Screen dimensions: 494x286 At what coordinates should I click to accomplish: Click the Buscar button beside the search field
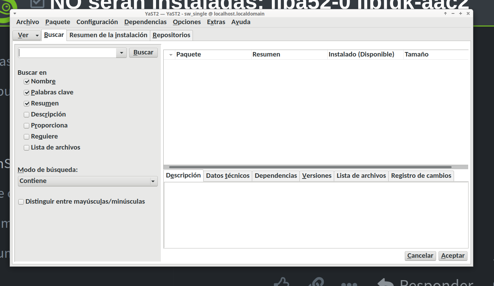(x=143, y=53)
